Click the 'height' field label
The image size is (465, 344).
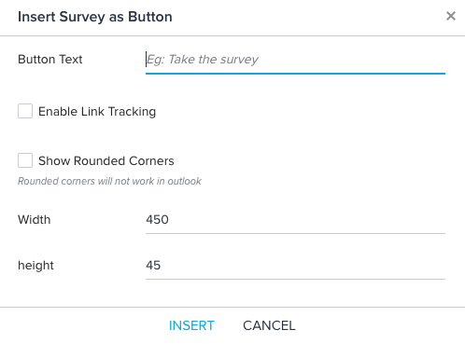pos(35,266)
